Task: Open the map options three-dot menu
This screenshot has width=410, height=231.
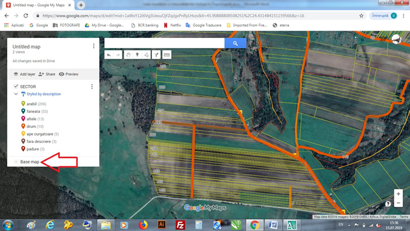Action: [x=93, y=46]
